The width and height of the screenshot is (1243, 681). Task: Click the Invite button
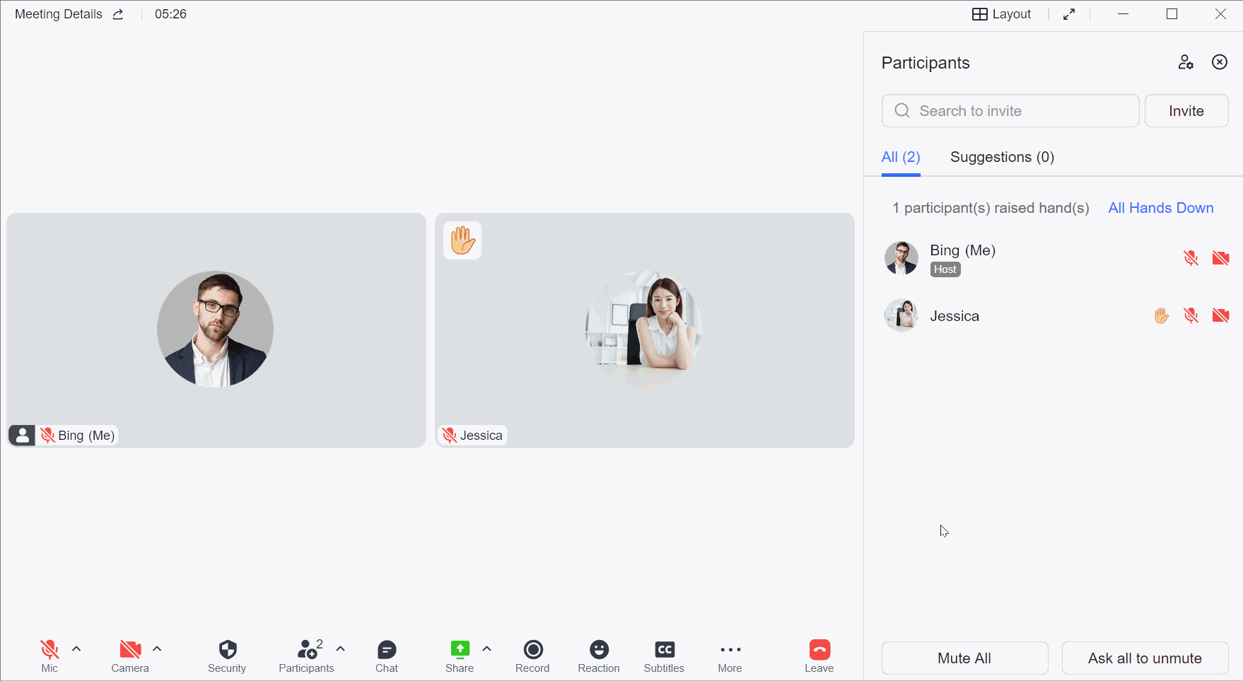click(1186, 110)
